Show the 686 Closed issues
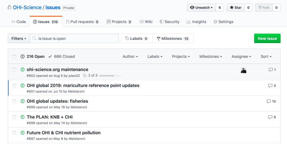 [61, 56]
